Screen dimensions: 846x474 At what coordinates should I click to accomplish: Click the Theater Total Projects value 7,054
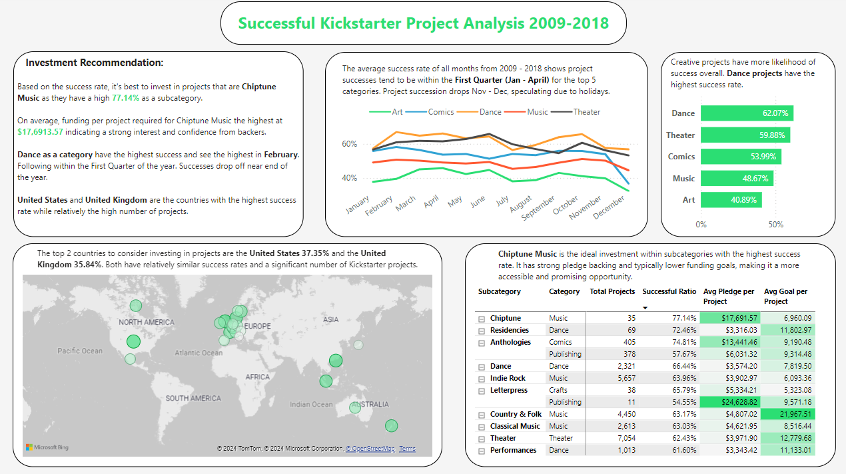[x=613, y=438]
